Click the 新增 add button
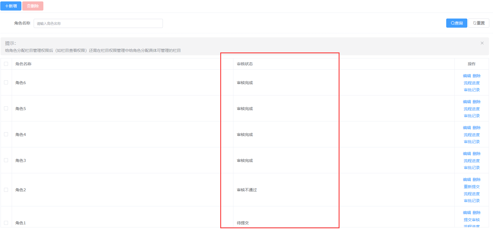This screenshot has width=493, height=230. pos(11,6)
